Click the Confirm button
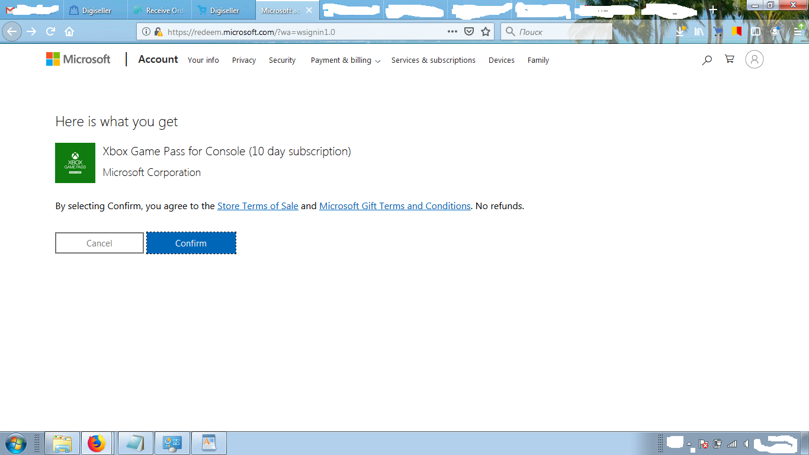The image size is (809, 455). point(191,243)
